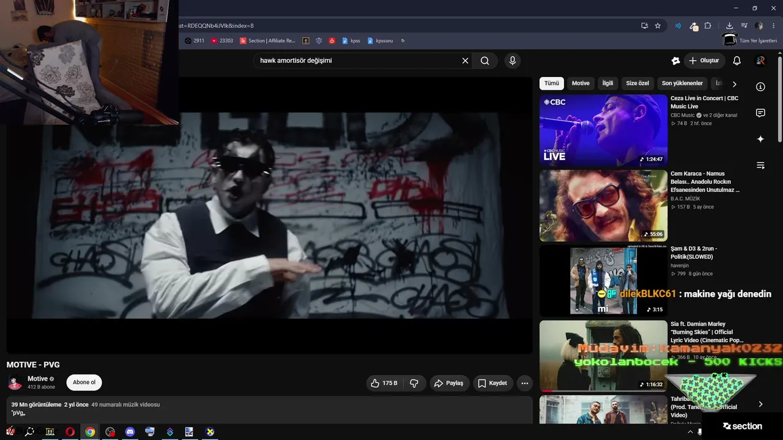
Task: Select the Motive filter chip
Action: 581,83
